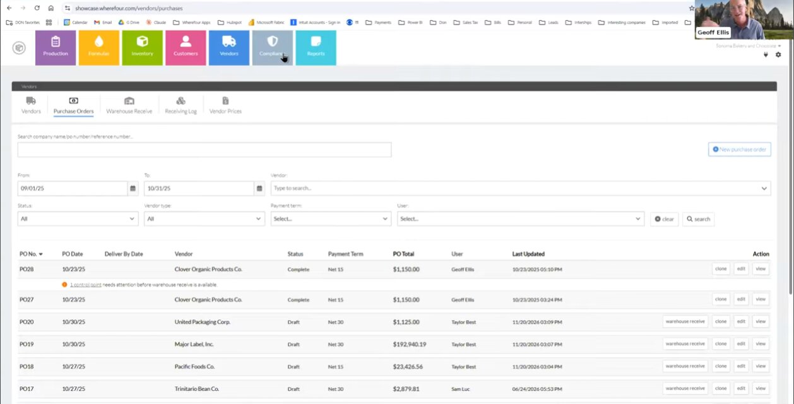Click the New purchase order button

739,150
